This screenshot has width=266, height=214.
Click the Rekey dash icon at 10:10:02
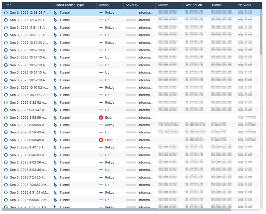pos(101,88)
